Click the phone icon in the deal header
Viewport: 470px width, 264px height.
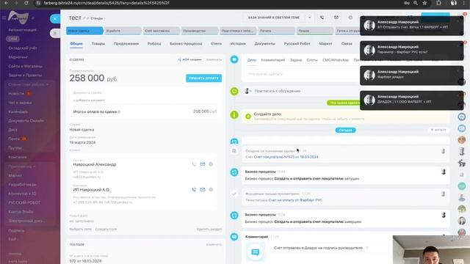pyautogui.click(x=322, y=18)
